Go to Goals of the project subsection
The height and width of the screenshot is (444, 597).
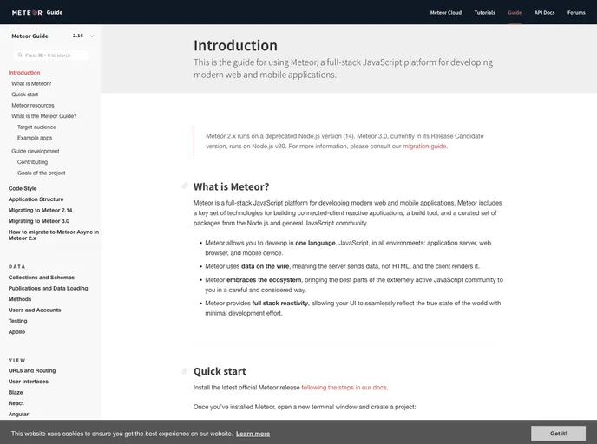tap(41, 173)
